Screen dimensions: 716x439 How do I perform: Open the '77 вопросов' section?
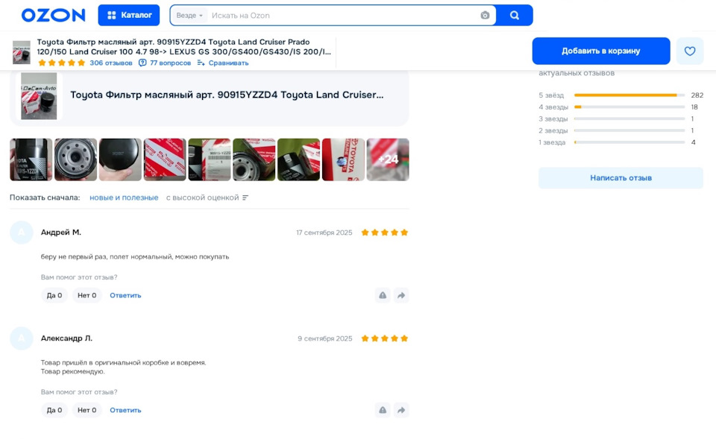coord(165,63)
